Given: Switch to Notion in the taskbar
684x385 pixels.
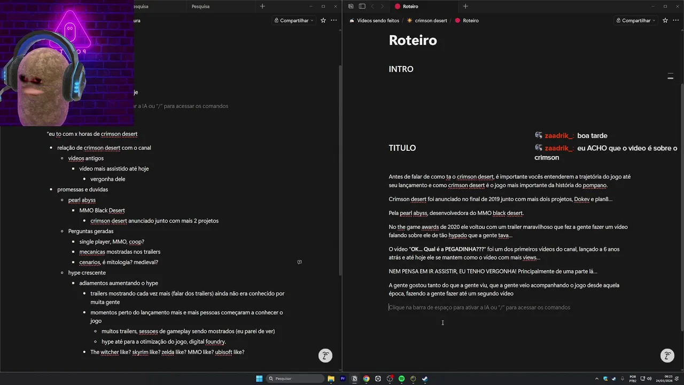Looking at the screenshot, I should point(354,379).
